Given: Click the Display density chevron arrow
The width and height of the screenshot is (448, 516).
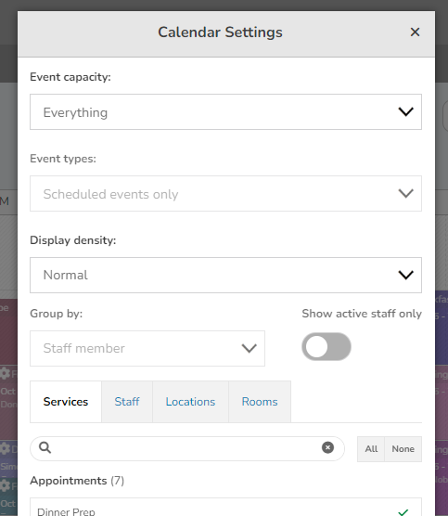Looking at the screenshot, I should [405, 275].
